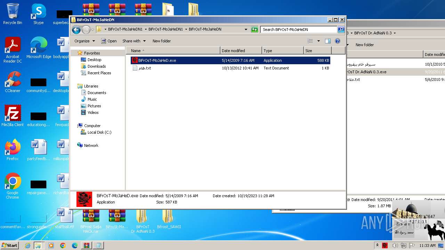The width and height of the screenshot is (445, 250).
Task: Sort files by the Name column
Action: click(x=173, y=51)
